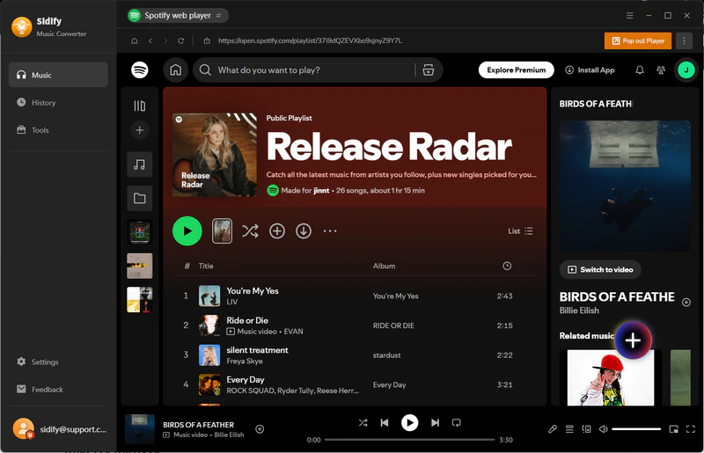The image size is (704, 453).
Task: Skip to the next track
Action: point(435,422)
